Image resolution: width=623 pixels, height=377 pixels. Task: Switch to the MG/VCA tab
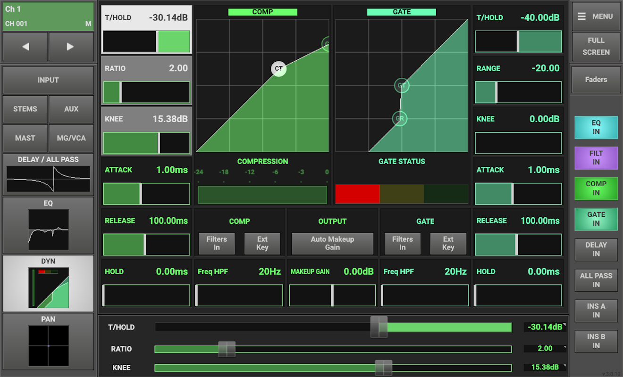[x=71, y=138]
